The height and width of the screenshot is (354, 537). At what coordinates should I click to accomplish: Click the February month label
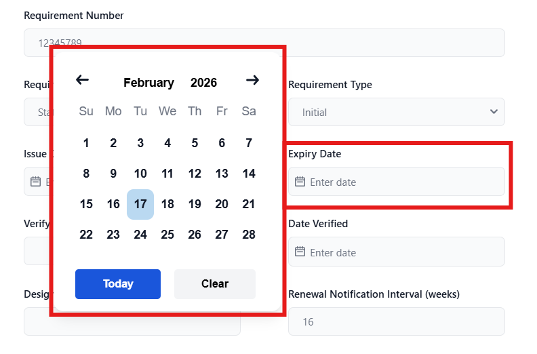[148, 83]
